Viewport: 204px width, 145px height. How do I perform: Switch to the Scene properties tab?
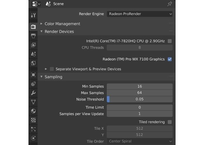click(33, 54)
